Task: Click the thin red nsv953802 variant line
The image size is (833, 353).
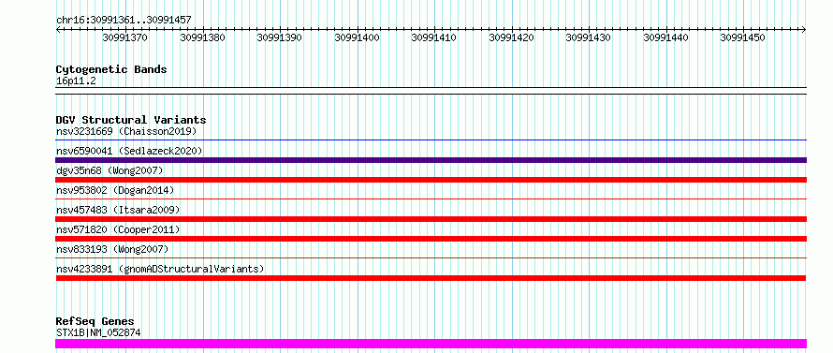Action: pyautogui.click(x=431, y=199)
